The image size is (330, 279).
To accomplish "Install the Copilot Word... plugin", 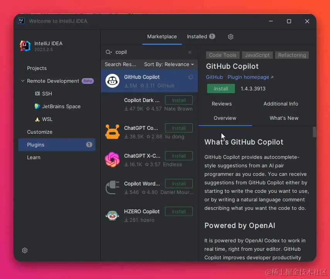I will tap(179, 184).
